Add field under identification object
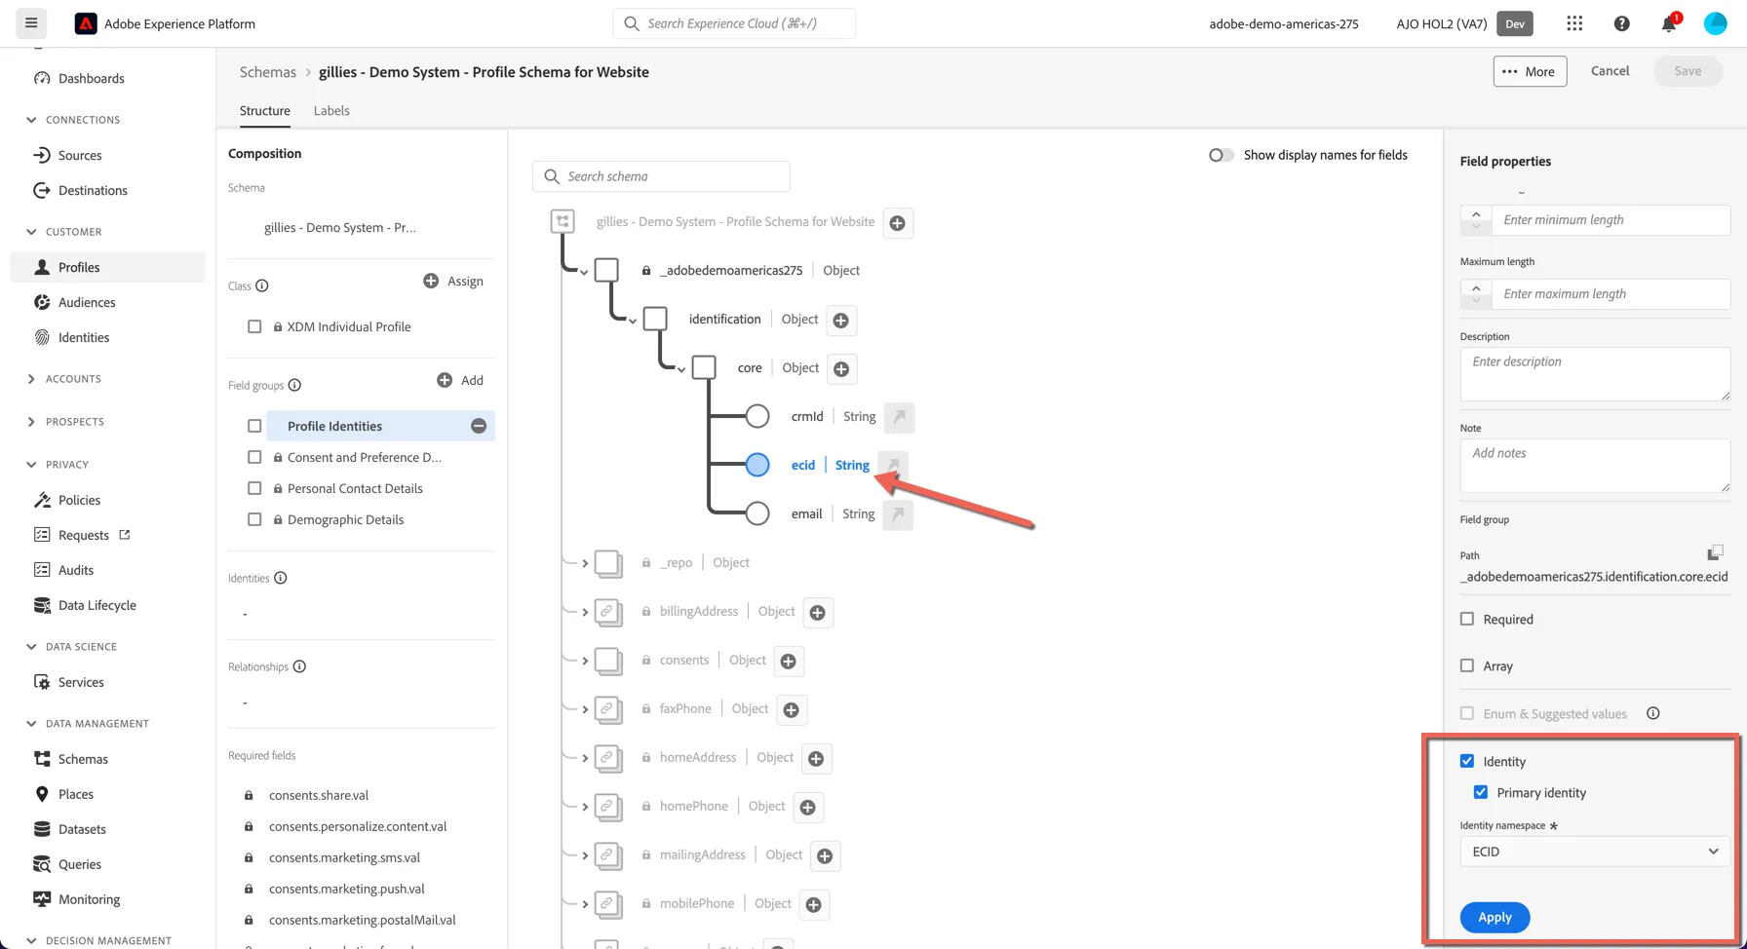 click(841, 321)
